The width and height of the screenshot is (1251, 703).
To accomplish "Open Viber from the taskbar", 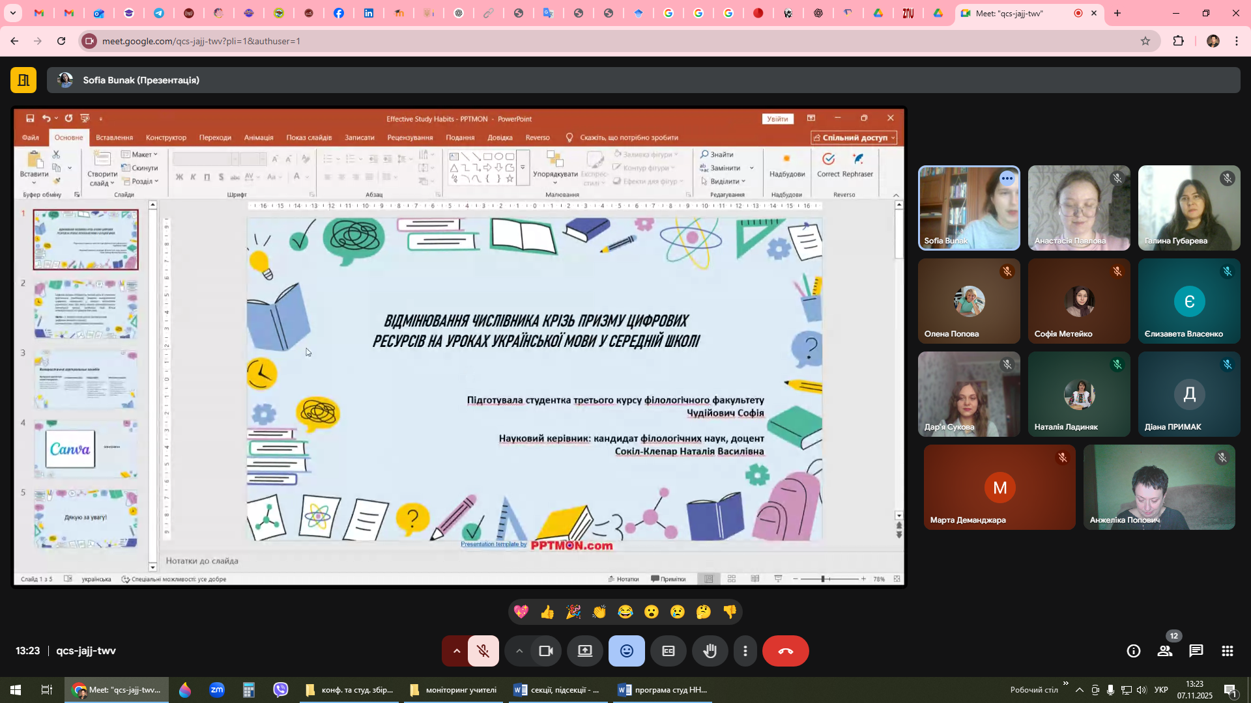I will click(x=281, y=690).
